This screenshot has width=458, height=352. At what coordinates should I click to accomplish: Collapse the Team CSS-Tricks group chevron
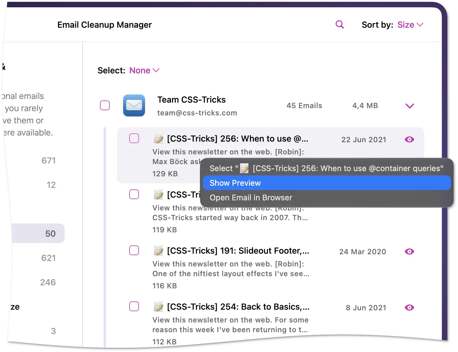point(410,106)
